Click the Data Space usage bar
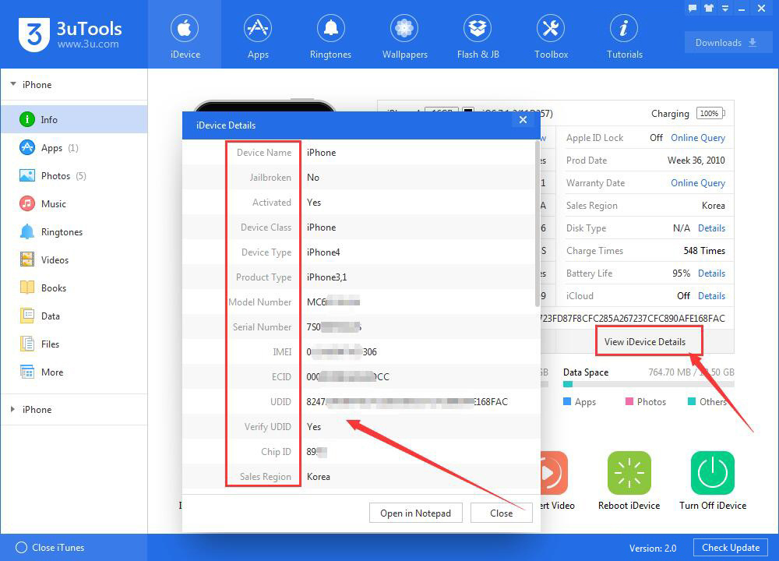This screenshot has width=779, height=561. [648, 384]
